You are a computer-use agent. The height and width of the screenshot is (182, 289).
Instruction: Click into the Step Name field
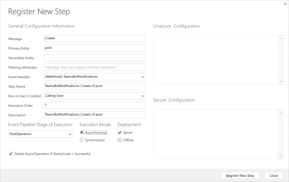(x=95, y=86)
